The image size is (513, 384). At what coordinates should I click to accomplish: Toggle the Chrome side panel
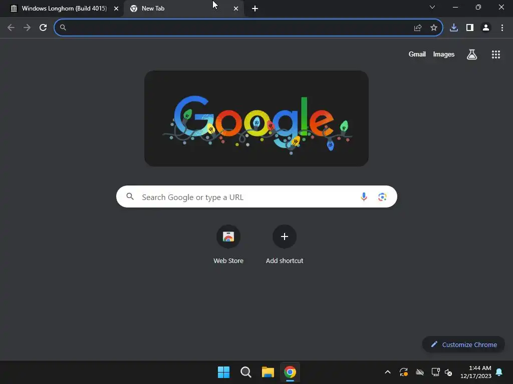tap(470, 28)
